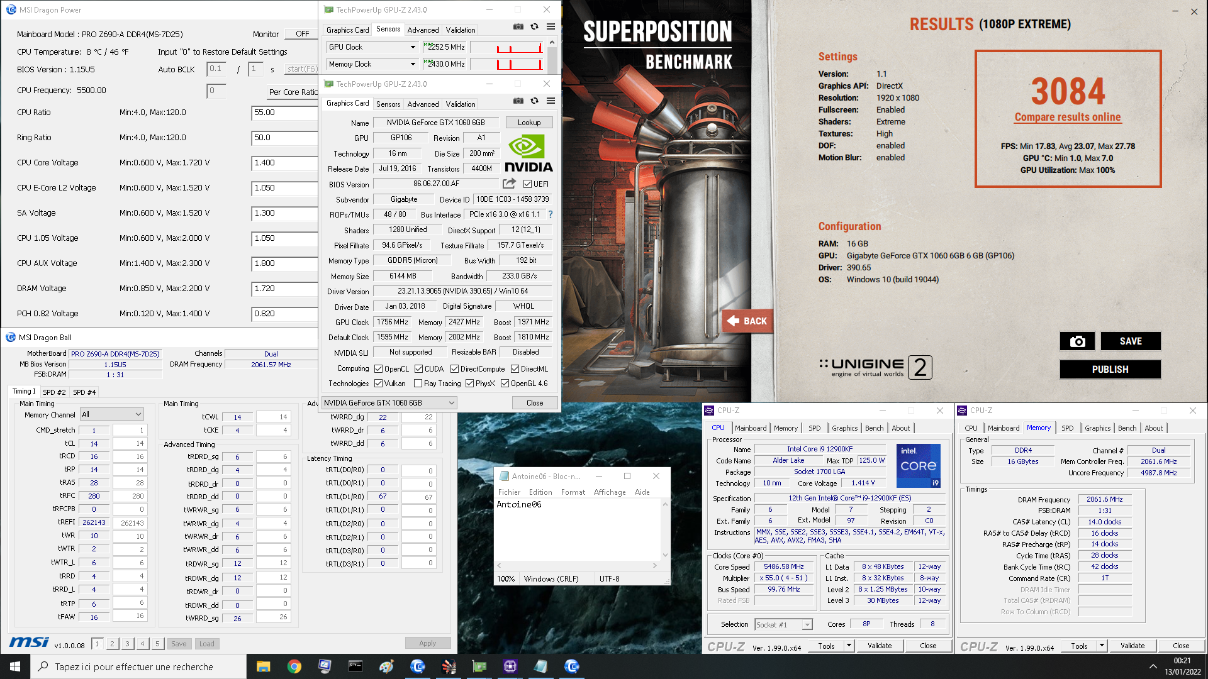Click the Notepad vertical scrollbar
Image resolution: width=1208 pixels, height=679 pixels.
[665, 529]
